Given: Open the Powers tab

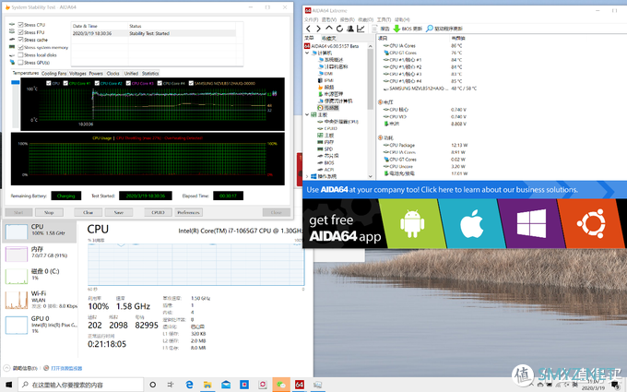Looking at the screenshot, I should coord(96,74).
